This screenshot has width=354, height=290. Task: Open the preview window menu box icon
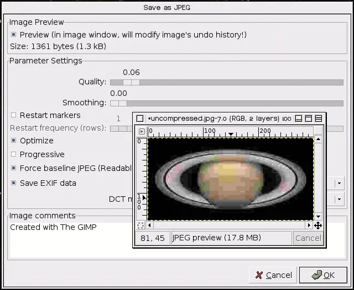click(140, 119)
